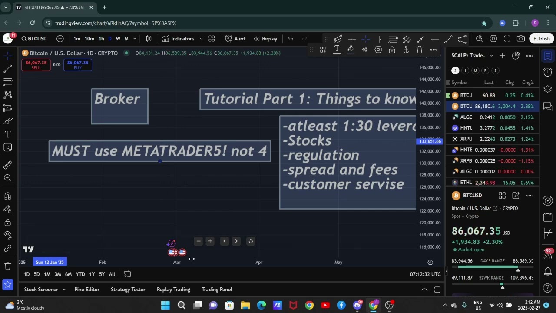Reset the chart view
Screen dimensions: 556x313
(x=251, y=241)
